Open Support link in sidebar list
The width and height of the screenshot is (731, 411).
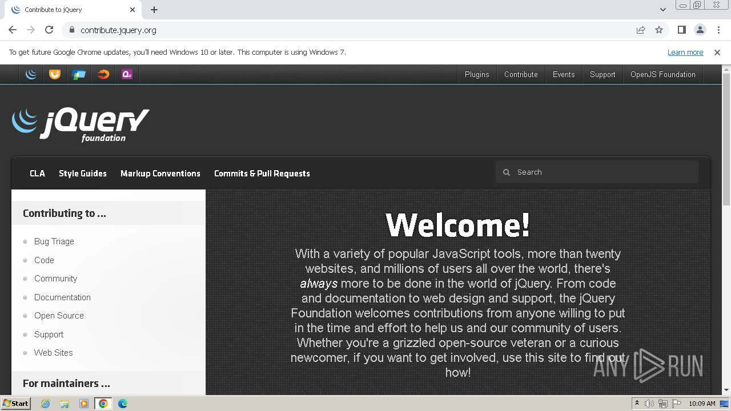[49, 335]
